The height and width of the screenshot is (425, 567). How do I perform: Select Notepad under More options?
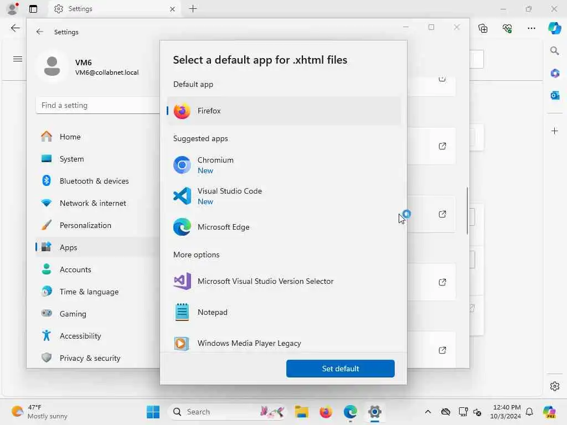(x=284, y=312)
